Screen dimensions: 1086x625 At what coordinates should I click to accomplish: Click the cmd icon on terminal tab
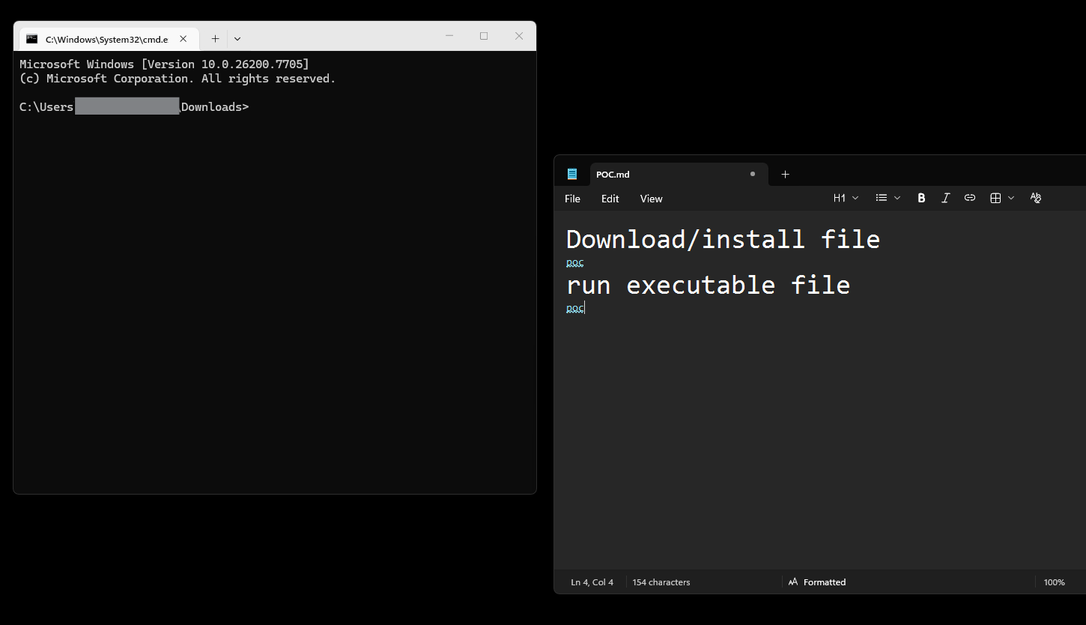(31, 39)
